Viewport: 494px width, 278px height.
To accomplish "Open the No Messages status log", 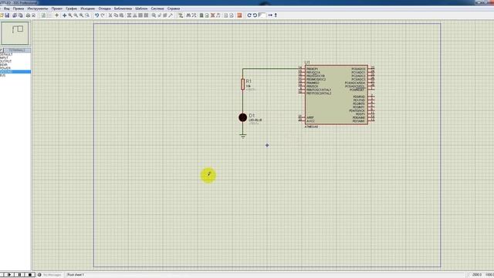I will [x=49, y=275].
